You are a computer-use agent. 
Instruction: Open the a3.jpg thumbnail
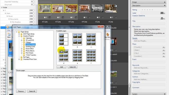tap(111, 8)
